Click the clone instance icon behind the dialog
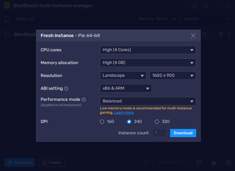This screenshot has width=235, height=171. pyautogui.click(x=204, y=35)
